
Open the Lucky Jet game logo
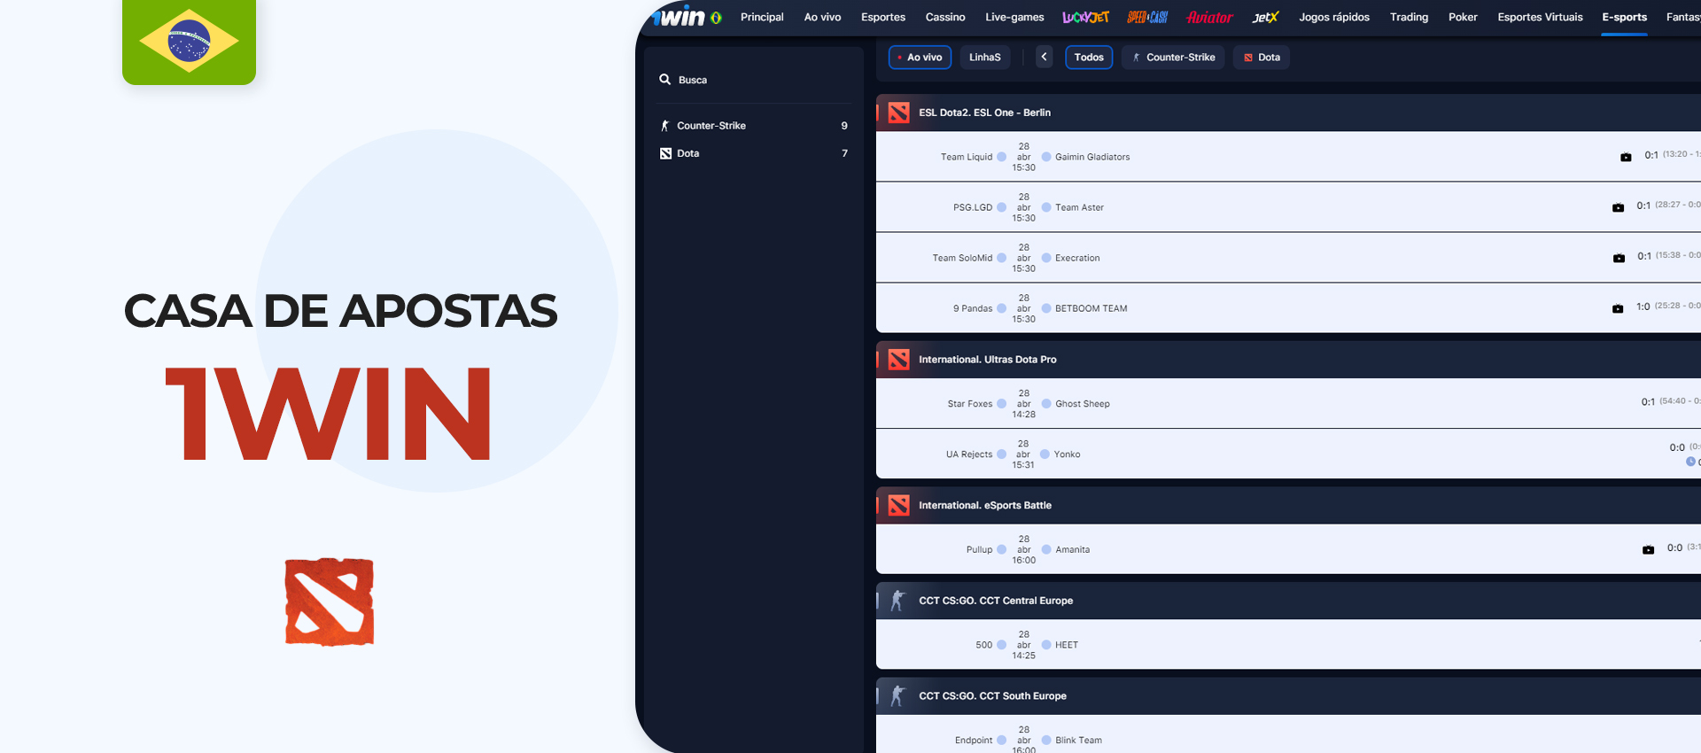click(1085, 17)
